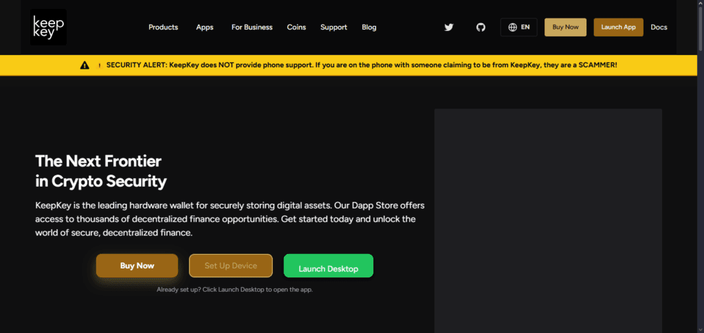Click the warning triangle in the alert banner
The height and width of the screenshot is (333, 704).
click(85, 65)
